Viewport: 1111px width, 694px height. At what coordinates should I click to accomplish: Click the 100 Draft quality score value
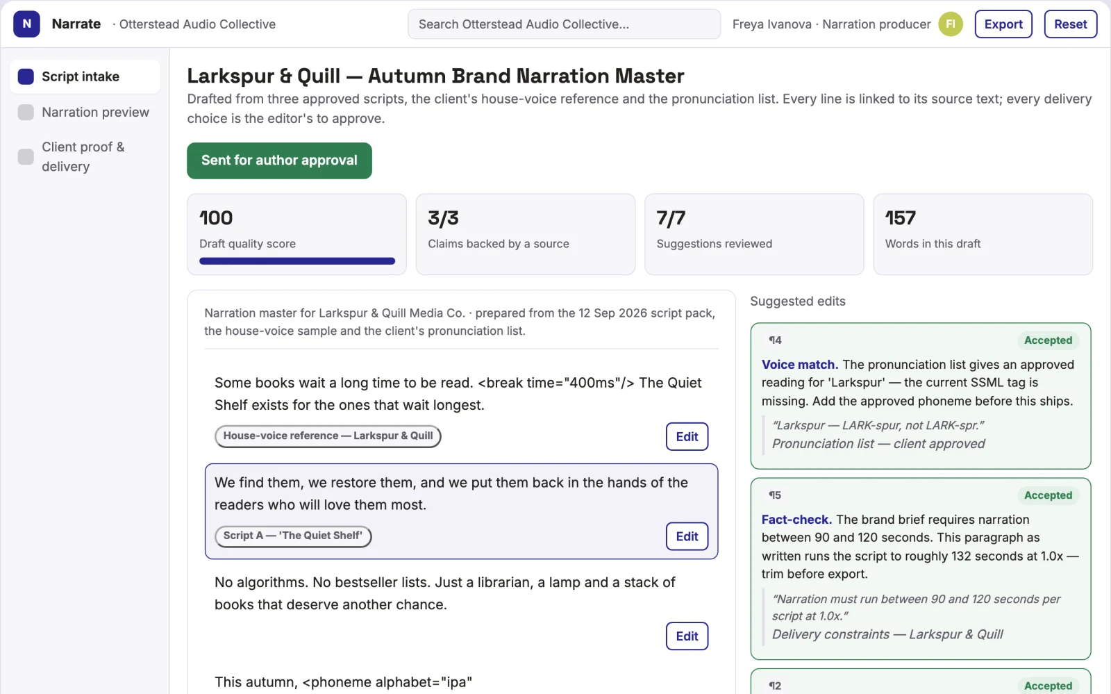[x=216, y=218]
